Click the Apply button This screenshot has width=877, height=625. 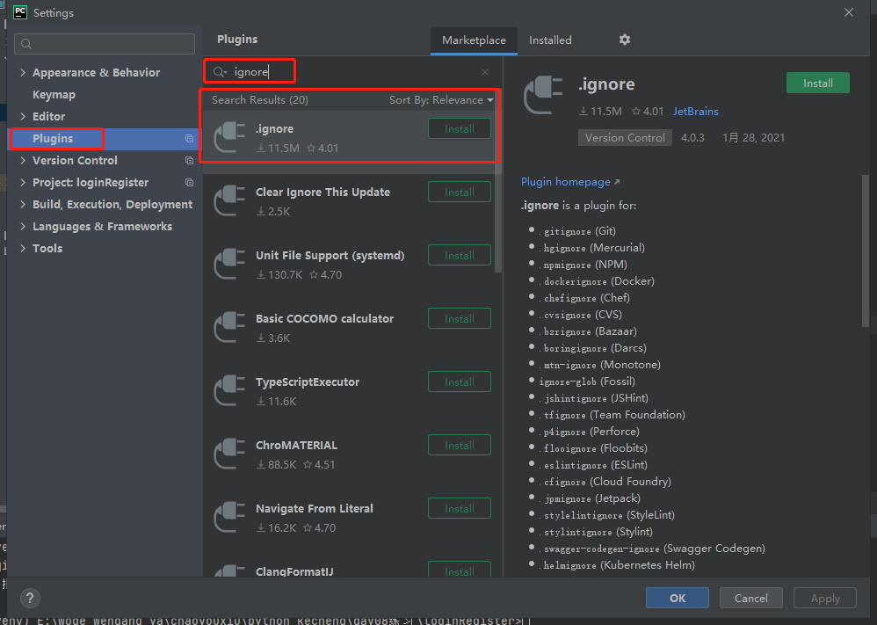825,598
